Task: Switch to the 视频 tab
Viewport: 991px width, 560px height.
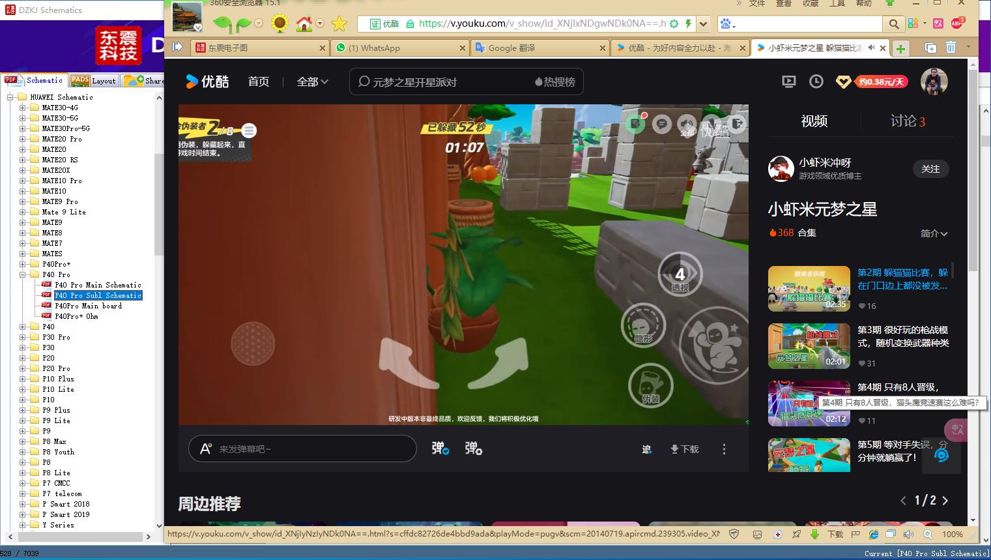Action: (814, 121)
